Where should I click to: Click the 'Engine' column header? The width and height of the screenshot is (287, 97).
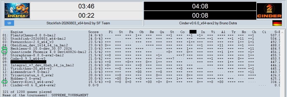(x=17, y=32)
